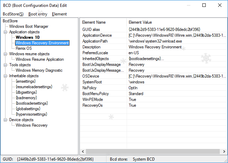Select the truncated BootUxDisplayMessage... row
Viewport: 228px width, 163px height.
(154, 70)
